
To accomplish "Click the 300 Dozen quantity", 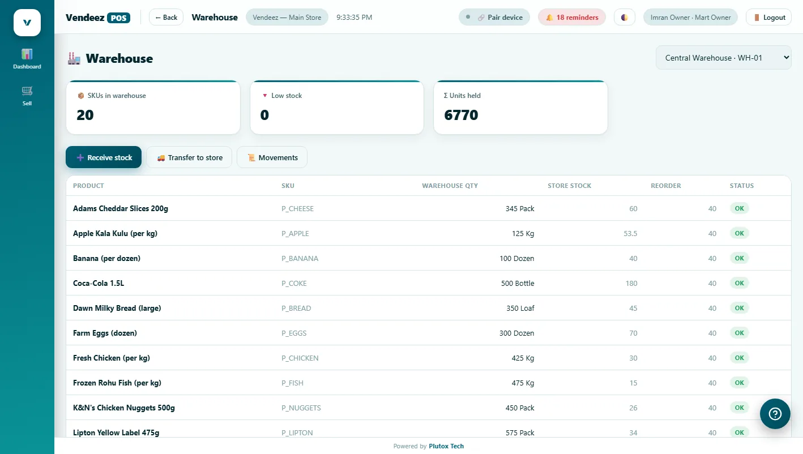I will click(516, 333).
